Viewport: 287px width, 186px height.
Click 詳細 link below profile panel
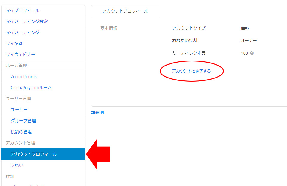[95, 113]
